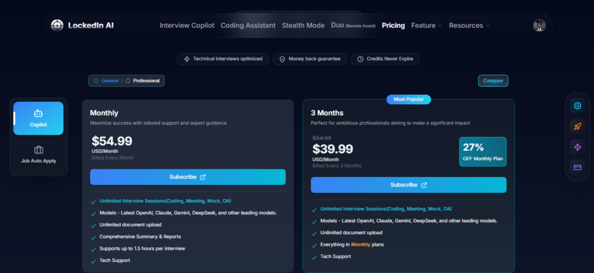Open the Interview Copilot nav item
The height and width of the screenshot is (273, 594).
(187, 25)
